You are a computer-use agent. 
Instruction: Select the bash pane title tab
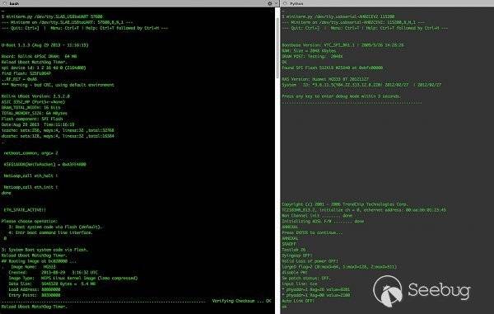click(14, 3)
